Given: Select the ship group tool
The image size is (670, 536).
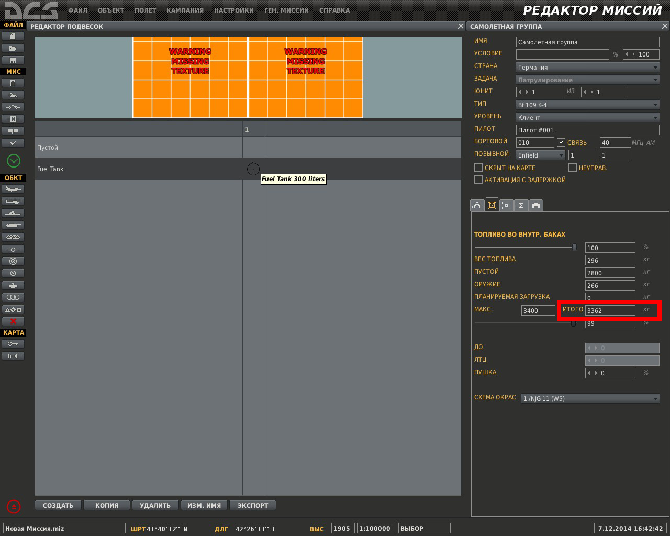Looking at the screenshot, I should [x=13, y=213].
